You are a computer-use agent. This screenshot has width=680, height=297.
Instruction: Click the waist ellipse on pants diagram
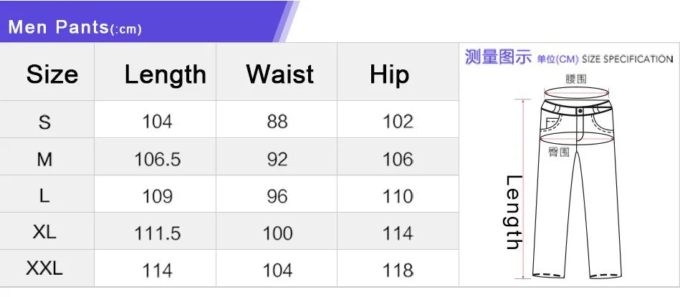pyautogui.click(x=577, y=93)
